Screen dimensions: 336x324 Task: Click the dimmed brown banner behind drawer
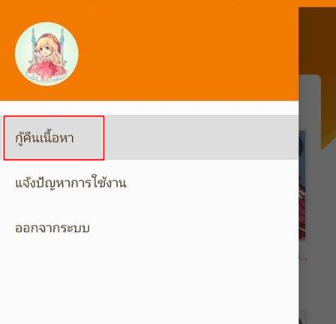(x=317, y=40)
